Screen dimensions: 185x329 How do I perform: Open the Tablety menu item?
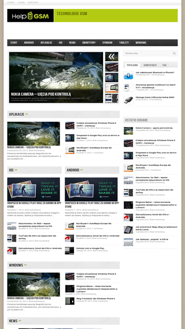[x=124, y=42]
